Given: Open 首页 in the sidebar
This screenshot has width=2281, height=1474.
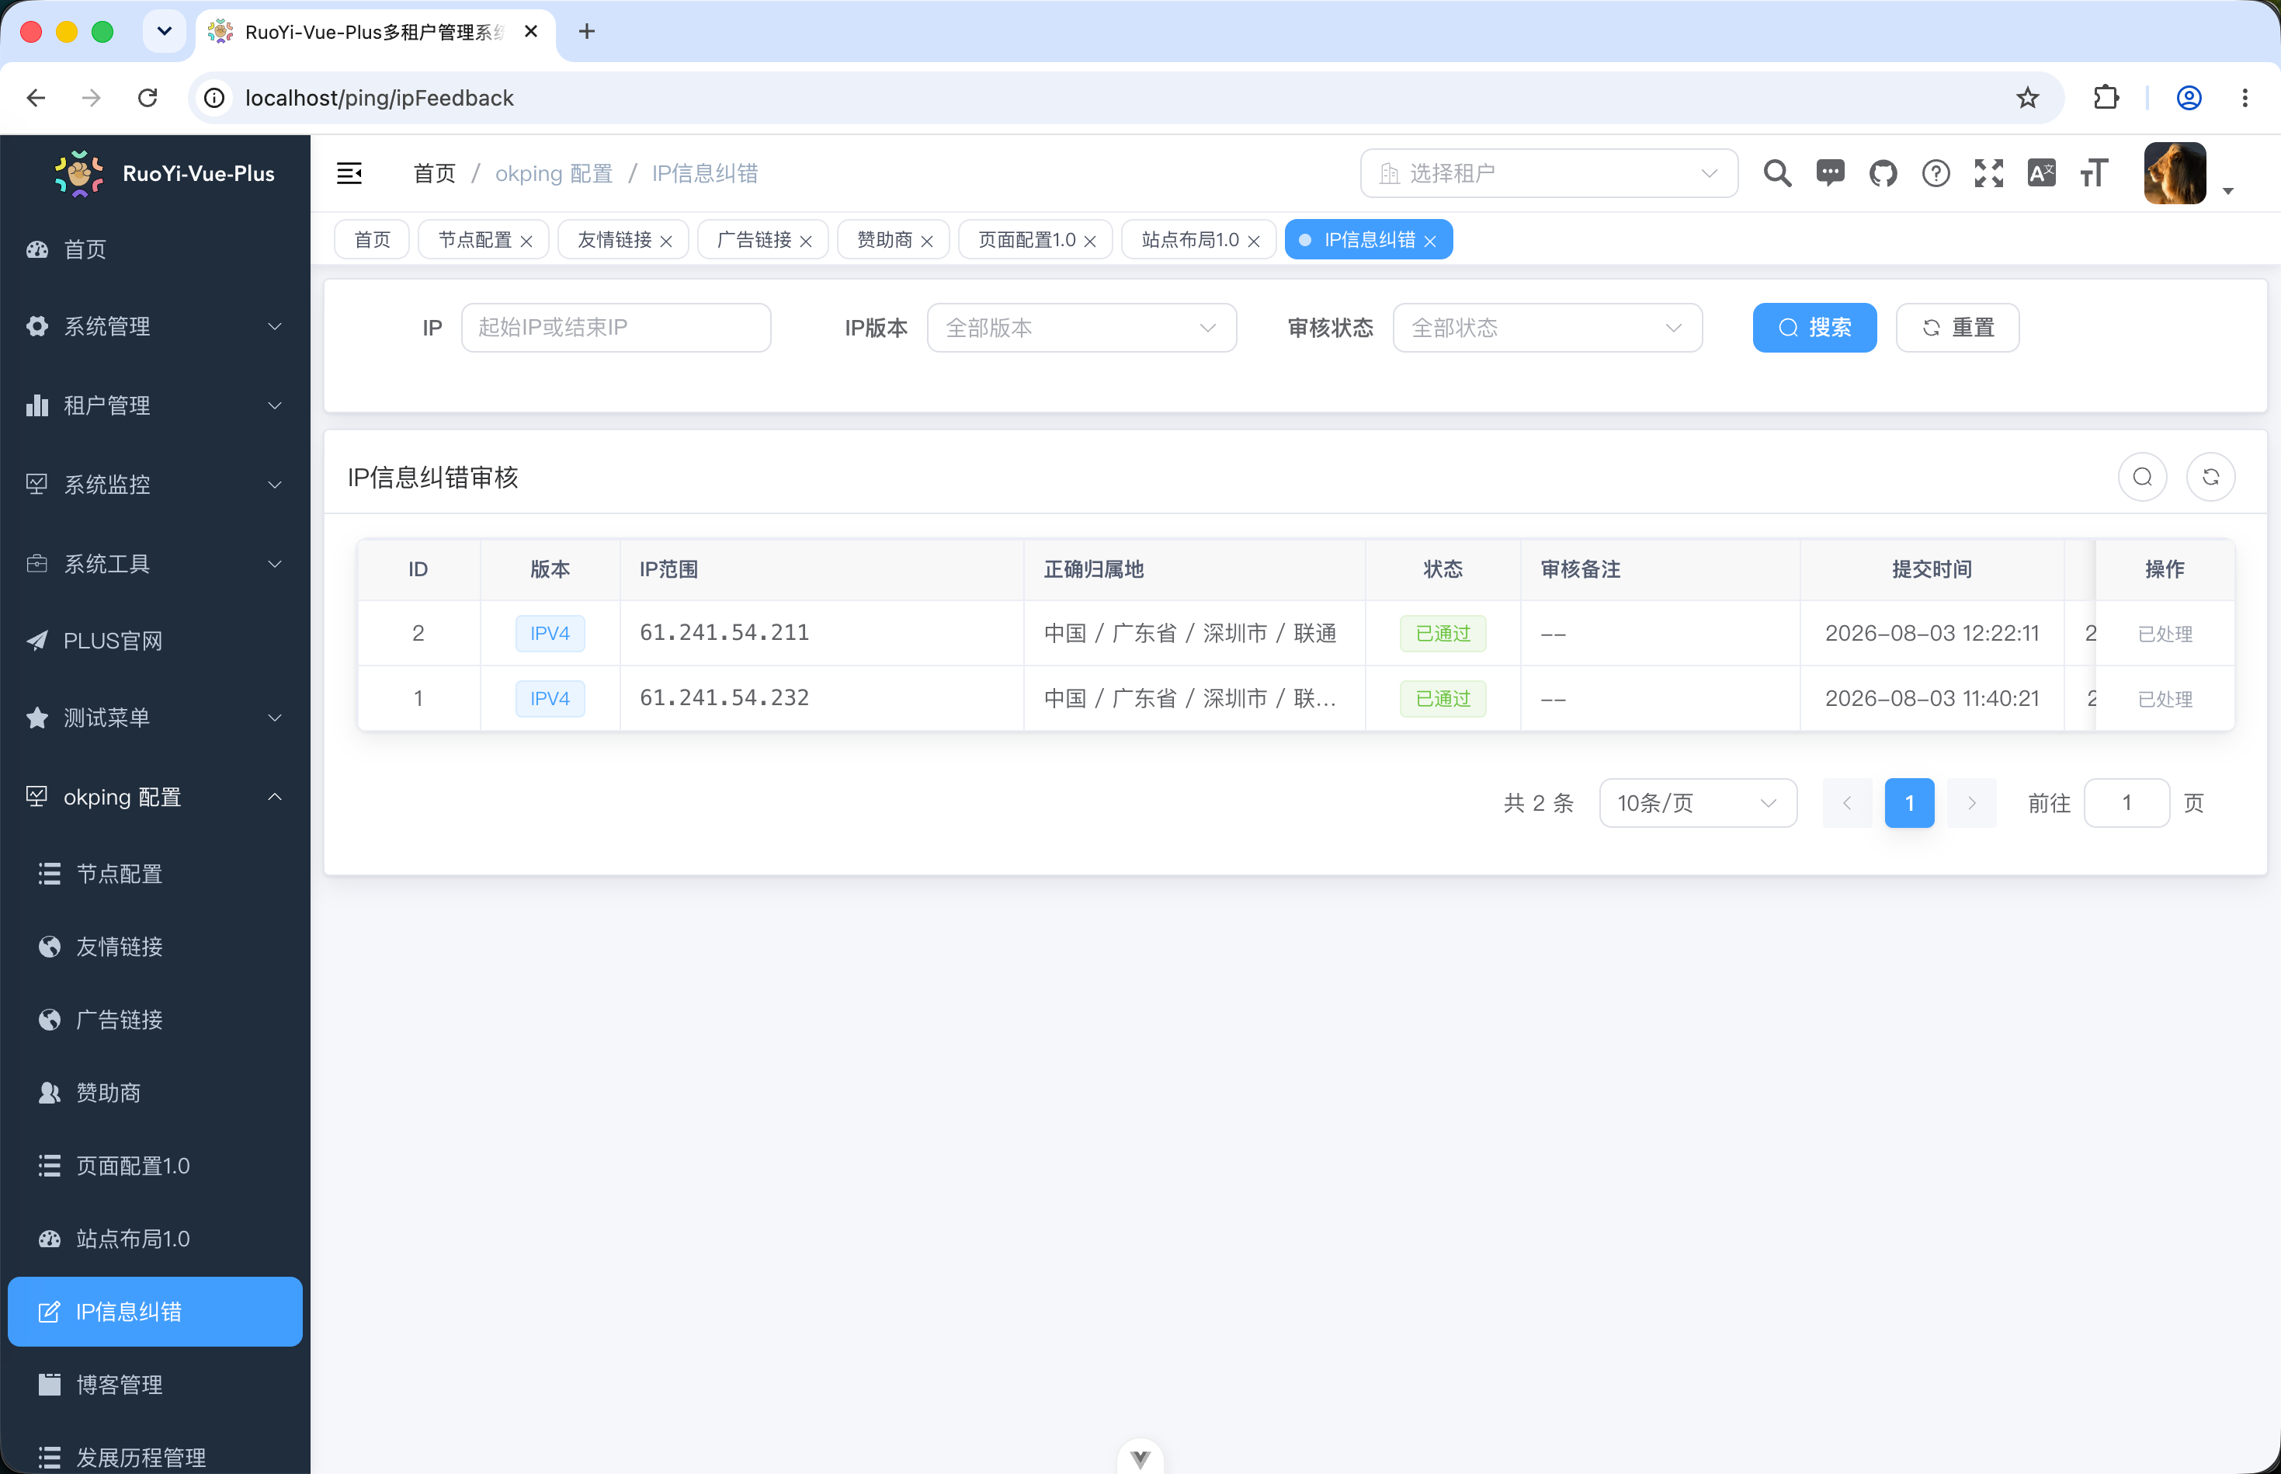Looking at the screenshot, I should click(x=155, y=250).
